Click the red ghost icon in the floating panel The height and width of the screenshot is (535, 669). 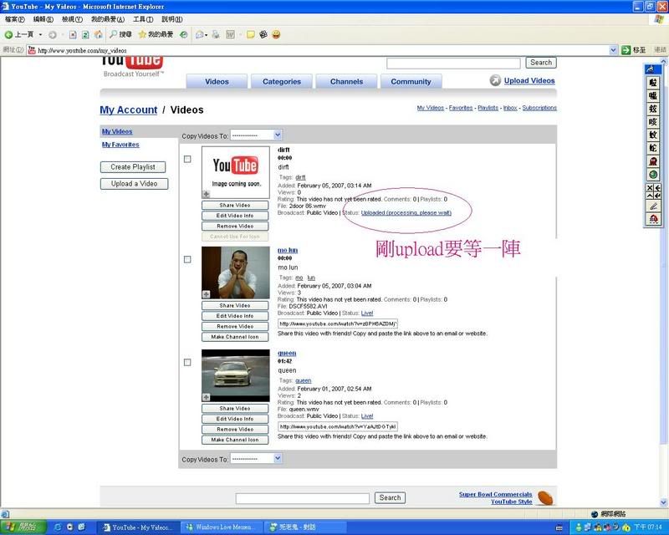652,161
